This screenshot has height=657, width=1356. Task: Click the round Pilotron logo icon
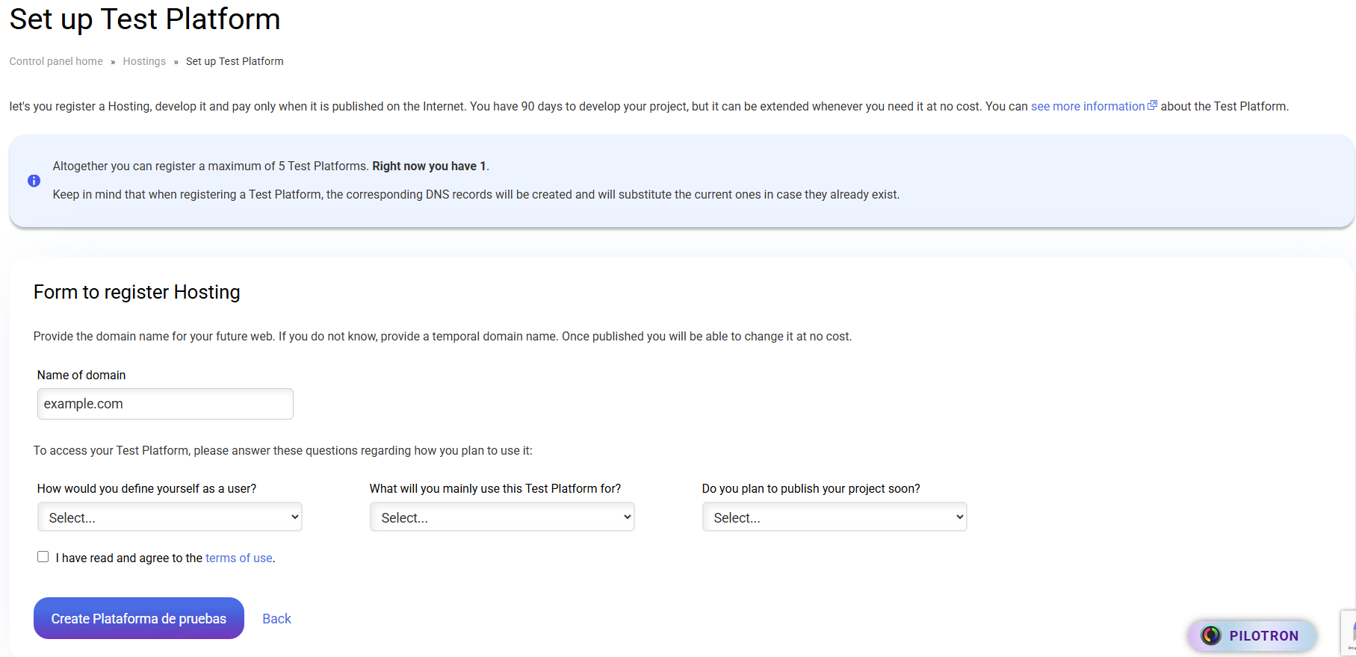(1211, 635)
